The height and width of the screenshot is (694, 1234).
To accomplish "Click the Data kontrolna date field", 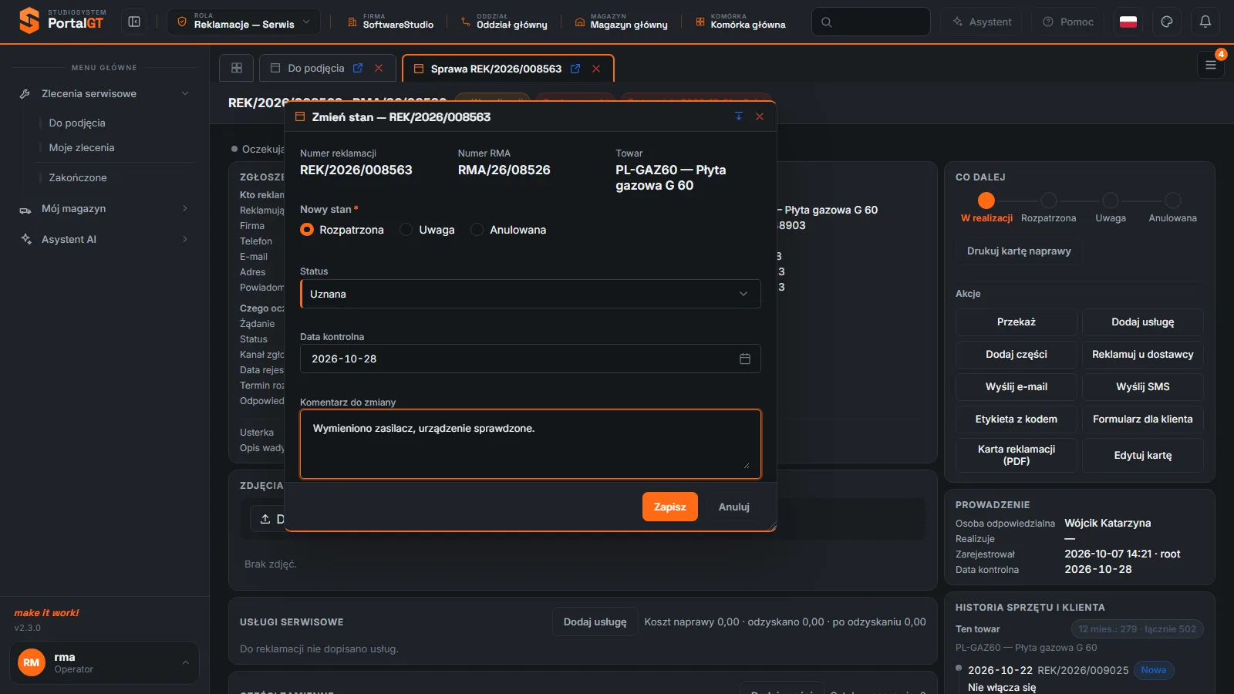I will click(531, 359).
